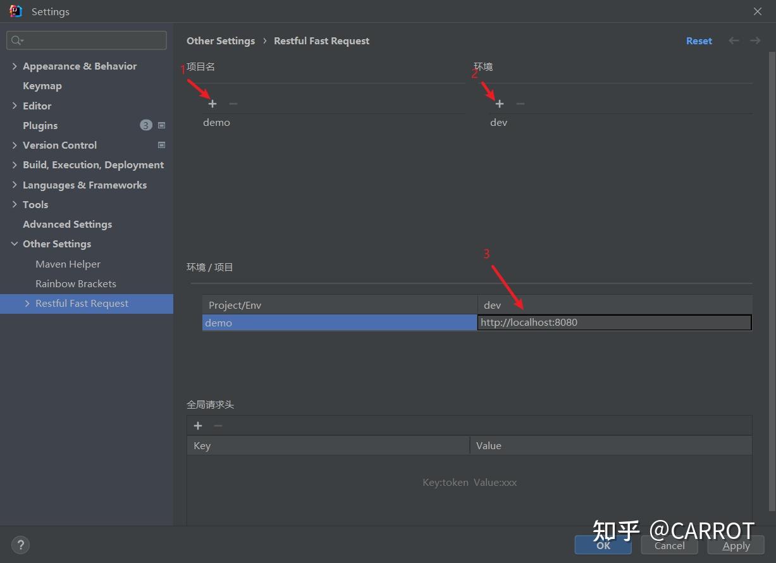Screen dimensions: 776x563
Task: Add a new environment with plus icon
Action: tap(499, 103)
